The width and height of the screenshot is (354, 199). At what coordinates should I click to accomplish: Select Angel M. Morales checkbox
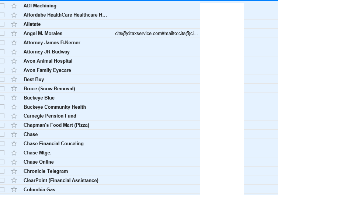click(x=2, y=34)
